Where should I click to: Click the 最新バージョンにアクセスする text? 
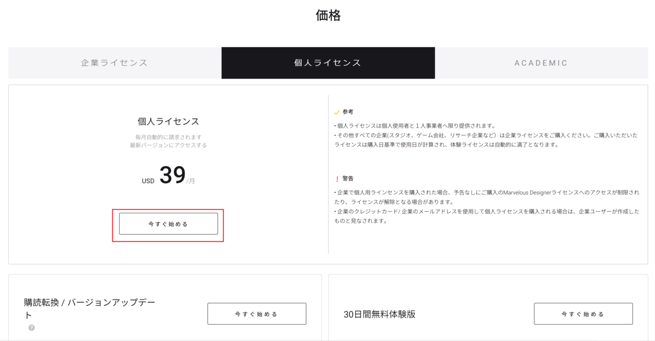coord(168,145)
